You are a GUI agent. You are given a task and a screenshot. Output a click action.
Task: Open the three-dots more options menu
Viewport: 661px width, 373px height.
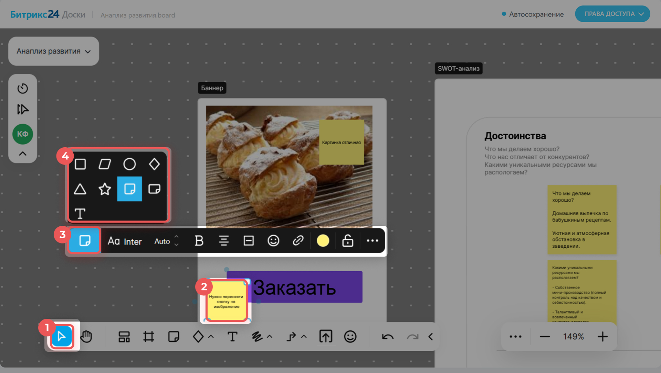pyautogui.click(x=373, y=241)
